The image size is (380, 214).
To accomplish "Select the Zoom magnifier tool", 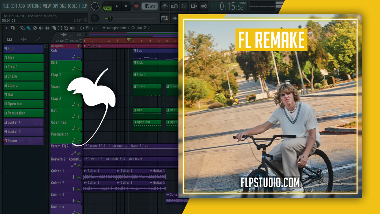I will point(66,28).
